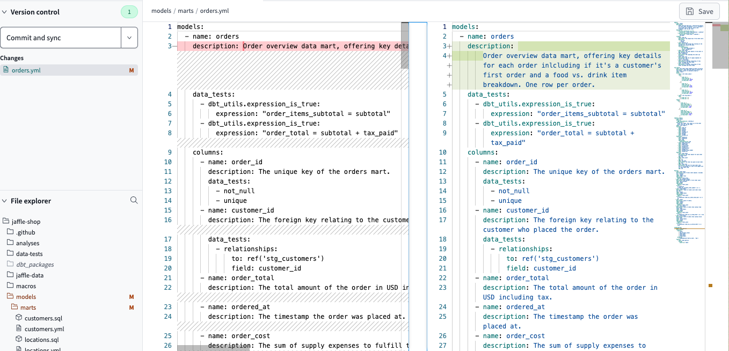Click the search icon in File explorer
Viewport: 729px width, 351px height.
point(134,200)
